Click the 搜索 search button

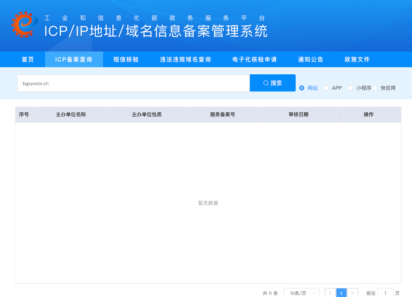[x=272, y=83]
